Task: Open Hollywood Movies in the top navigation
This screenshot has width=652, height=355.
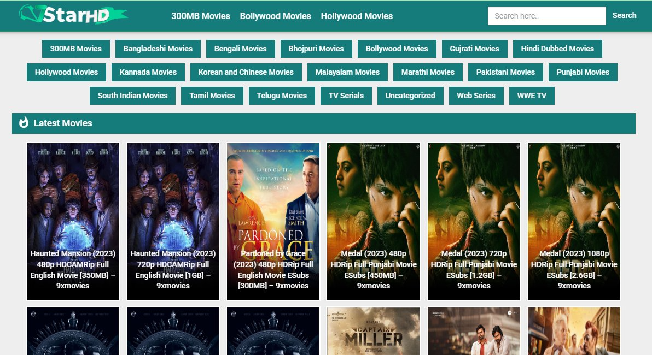Action: pos(357,16)
